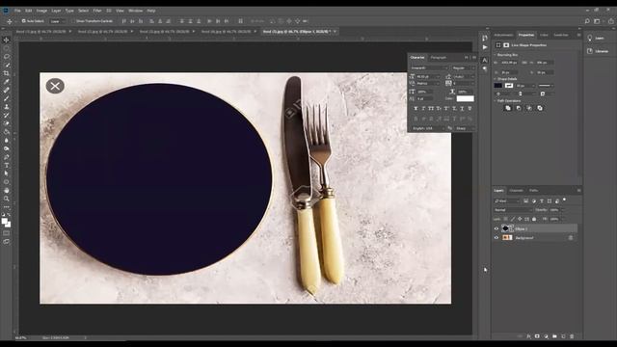Open the font family dropdown
The height and width of the screenshot is (347, 617).
pos(429,68)
